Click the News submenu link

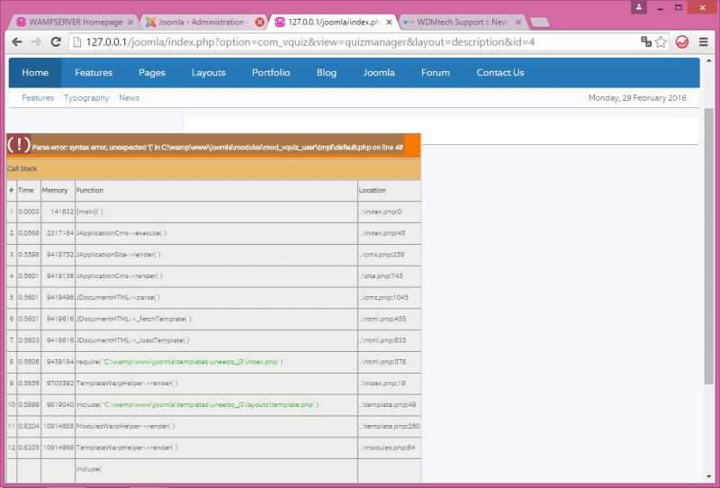click(129, 98)
